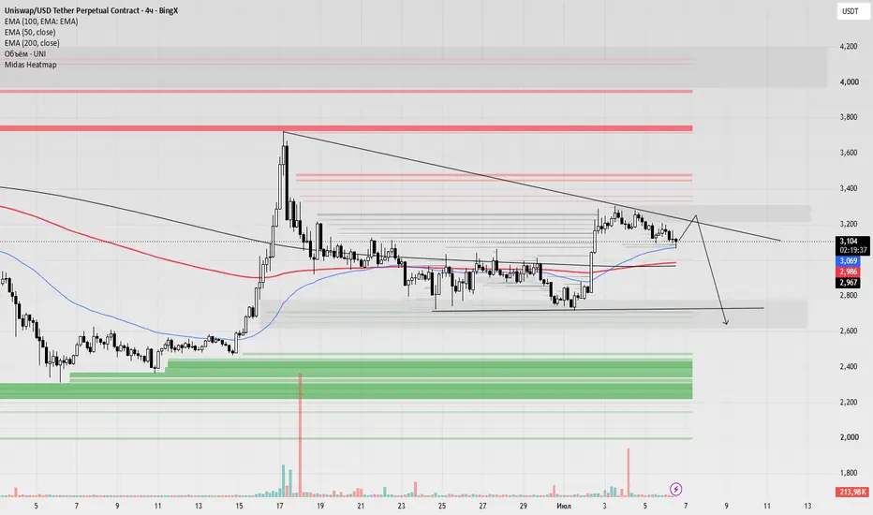
Task: Click the 2,400 price axis label
Action: click(x=849, y=366)
